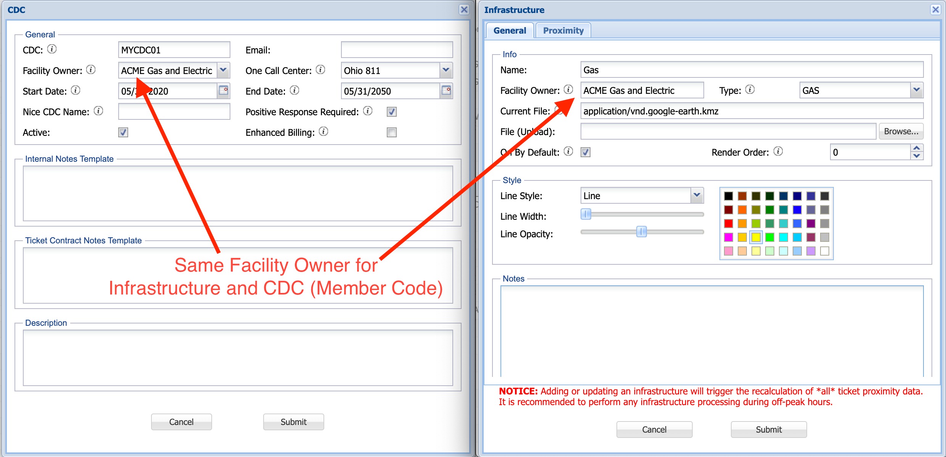Click info icon beside infrastructure Type
This screenshot has height=457, width=946.
pos(750,89)
